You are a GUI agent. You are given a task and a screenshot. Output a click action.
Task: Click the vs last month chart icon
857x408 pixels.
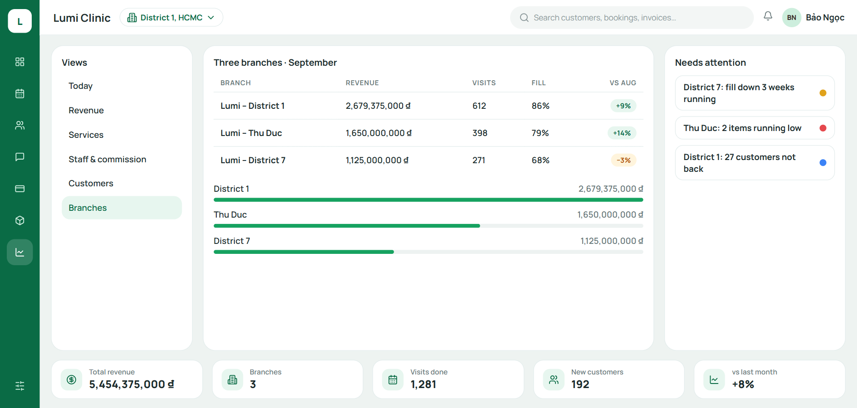(x=714, y=380)
